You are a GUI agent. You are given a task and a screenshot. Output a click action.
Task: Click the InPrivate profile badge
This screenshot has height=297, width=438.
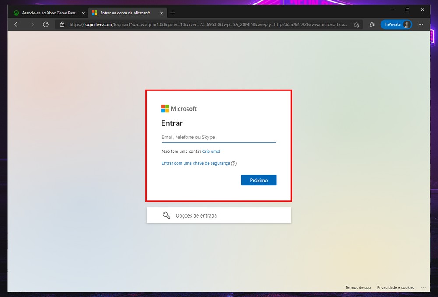[396, 24]
